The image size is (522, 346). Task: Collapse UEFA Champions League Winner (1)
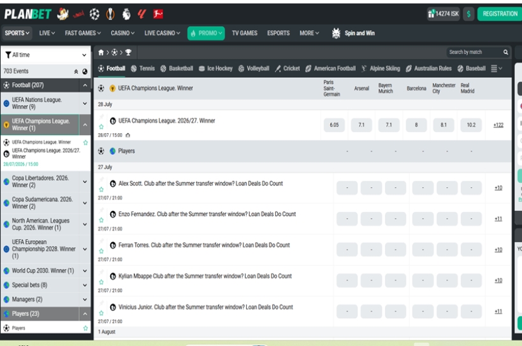[85, 125]
